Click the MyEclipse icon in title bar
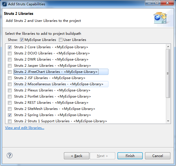This screenshot has width=176, height=166. point(4,4)
